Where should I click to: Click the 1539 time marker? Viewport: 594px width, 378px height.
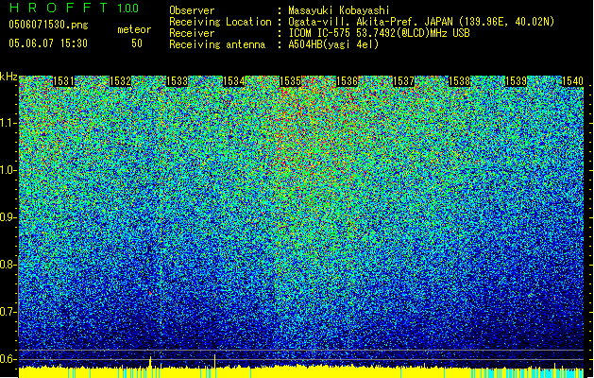pyautogui.click(x=517, y=81)
